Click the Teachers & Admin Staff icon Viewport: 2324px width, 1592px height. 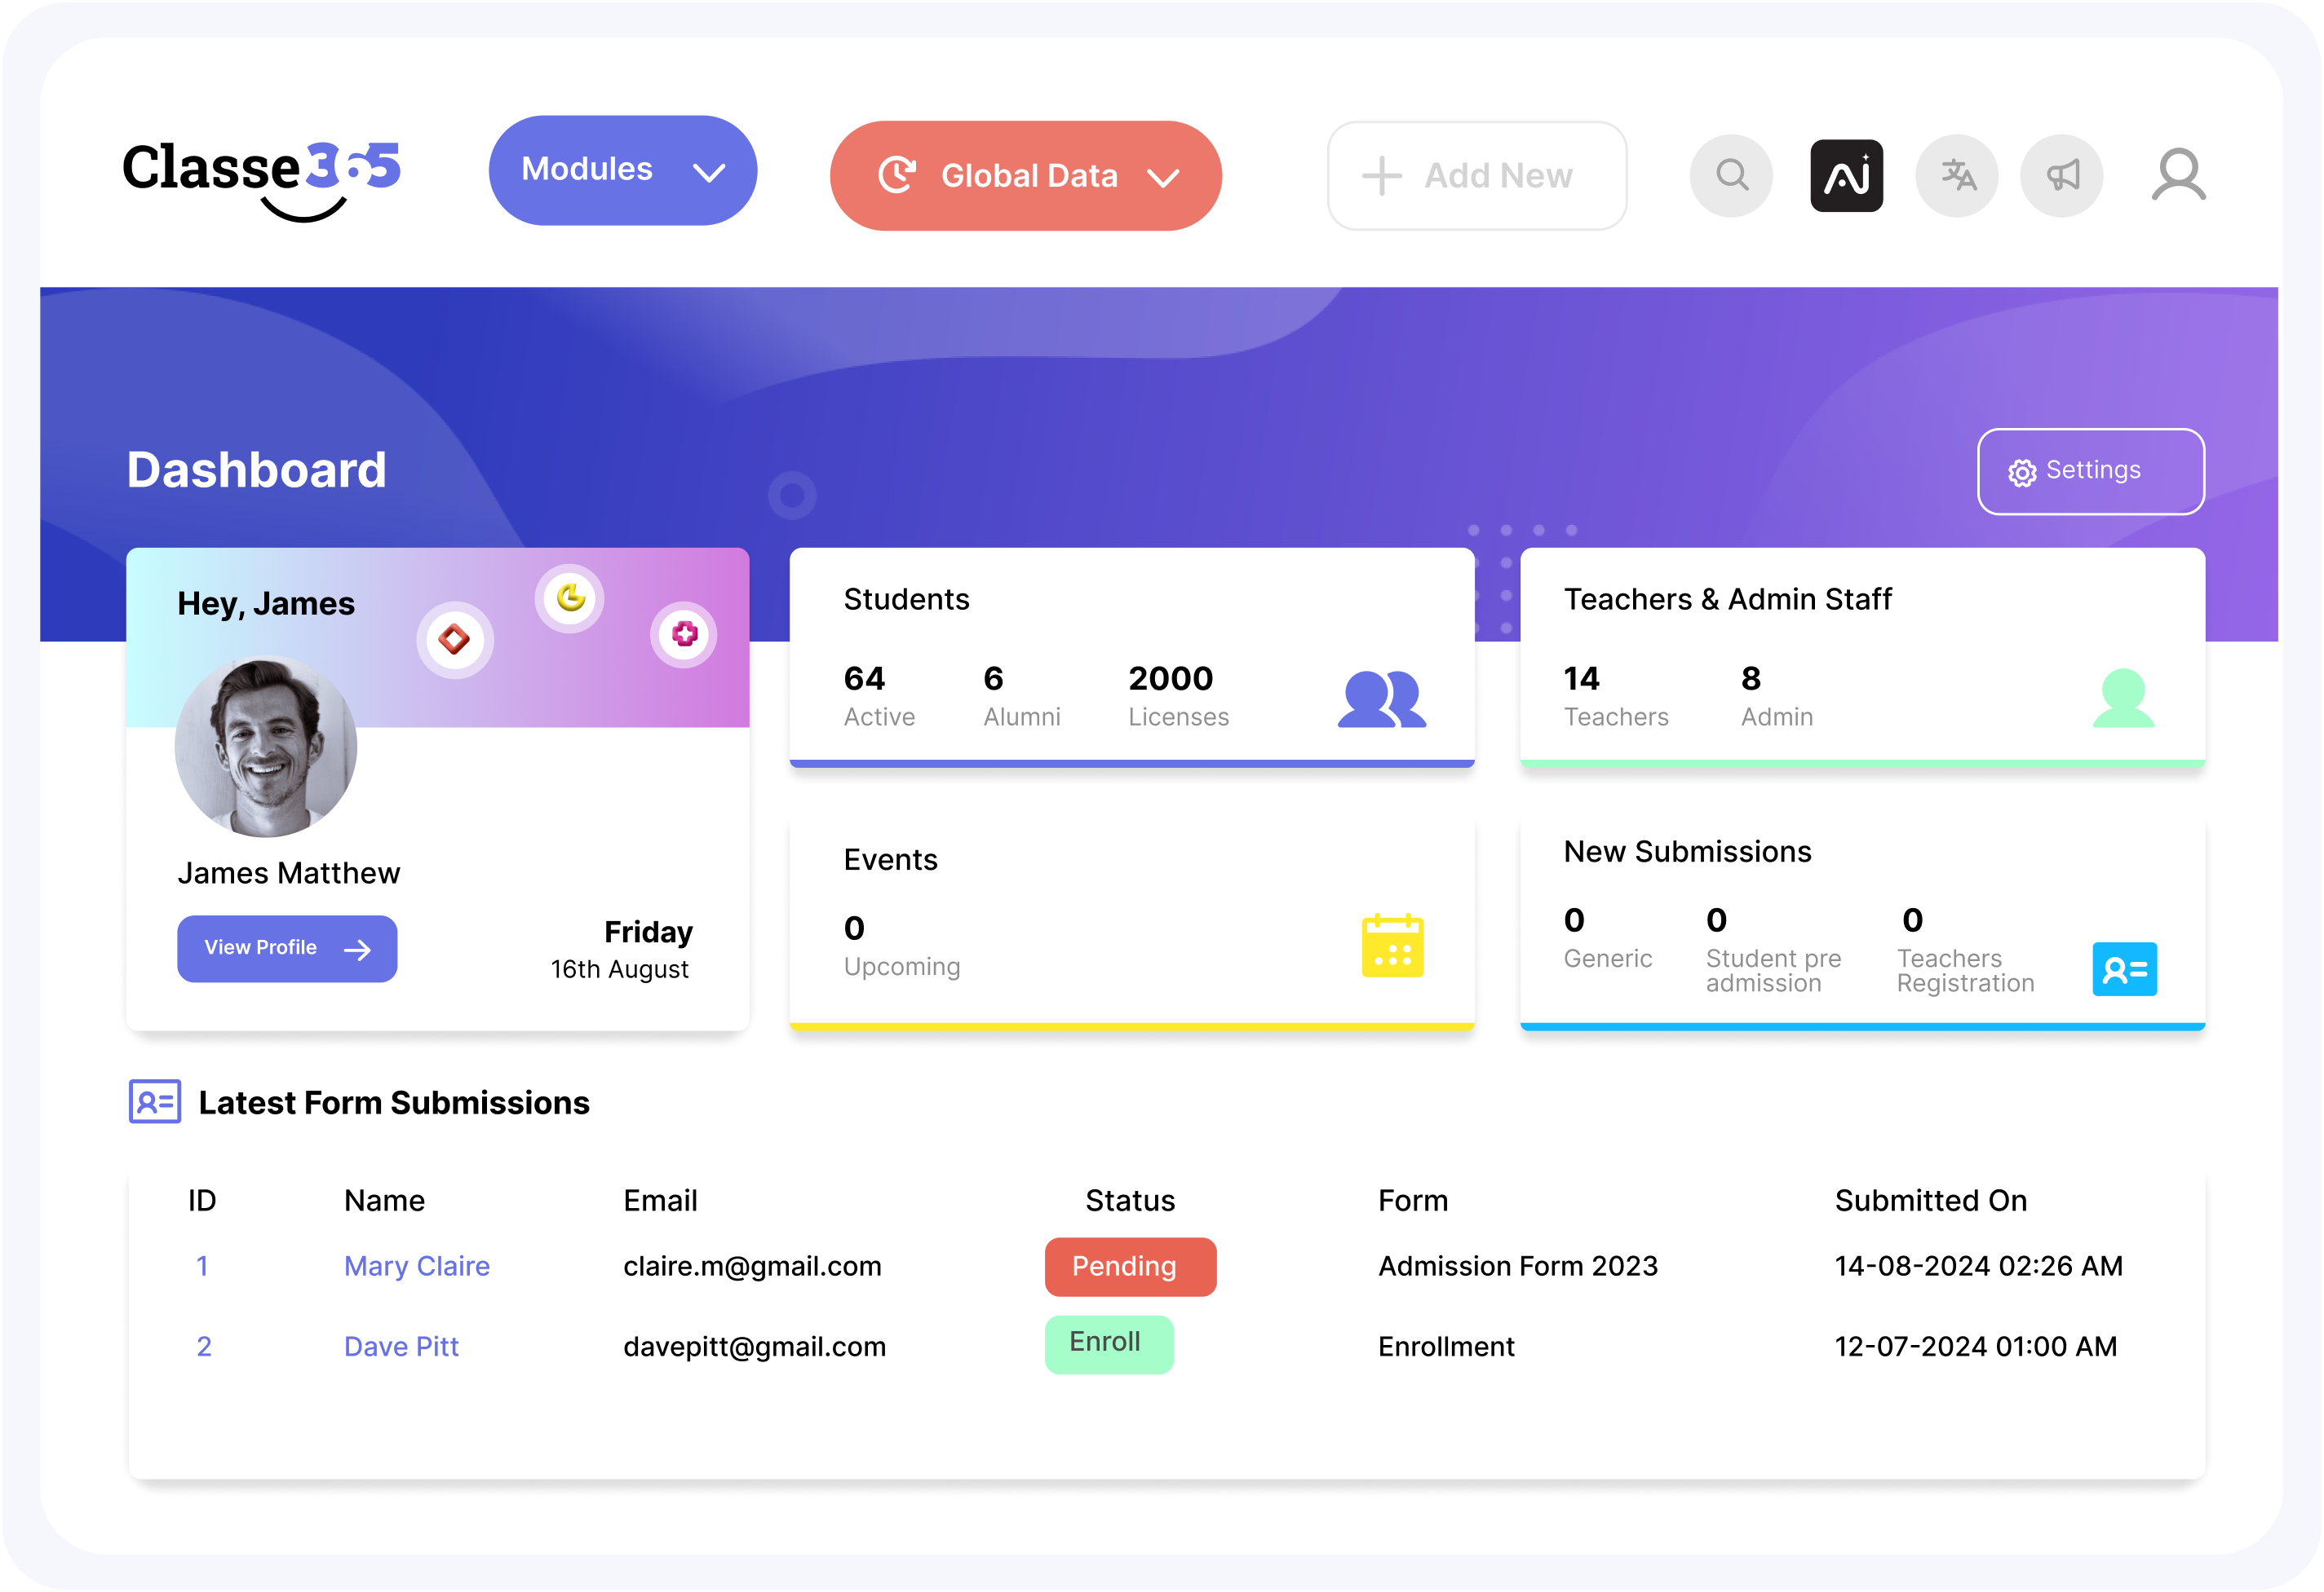[2119, 697]
